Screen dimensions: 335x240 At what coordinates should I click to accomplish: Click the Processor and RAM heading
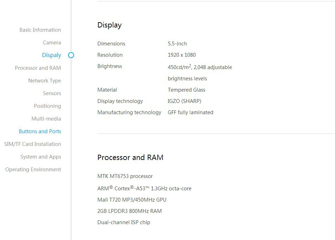coord(130,158)
